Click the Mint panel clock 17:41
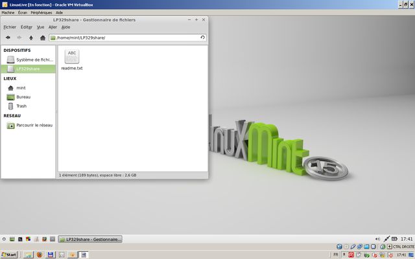 (x=407, y=239)
